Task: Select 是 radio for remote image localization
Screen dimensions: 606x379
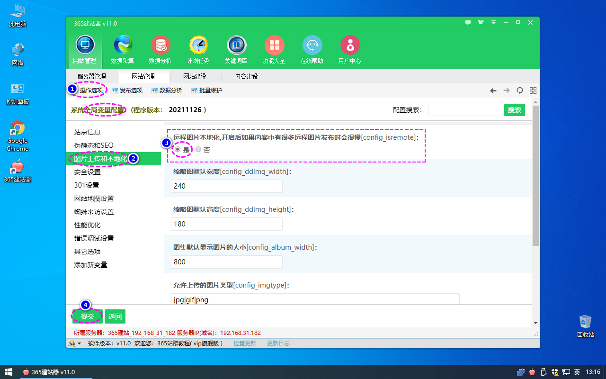Action: tap(178, 149)
